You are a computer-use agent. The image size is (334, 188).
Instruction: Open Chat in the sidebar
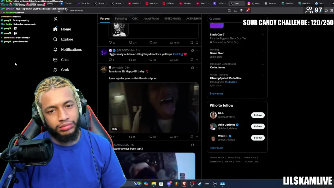coord(61,60)
